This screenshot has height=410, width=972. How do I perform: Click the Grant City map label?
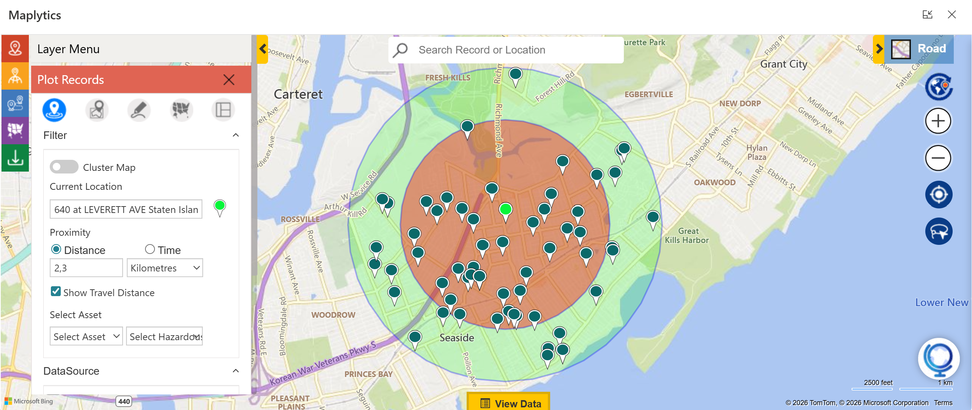pyautogui.click(x=783, y=64)
